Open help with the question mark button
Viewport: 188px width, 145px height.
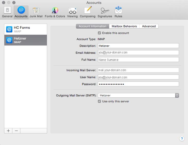pos(182,139)
